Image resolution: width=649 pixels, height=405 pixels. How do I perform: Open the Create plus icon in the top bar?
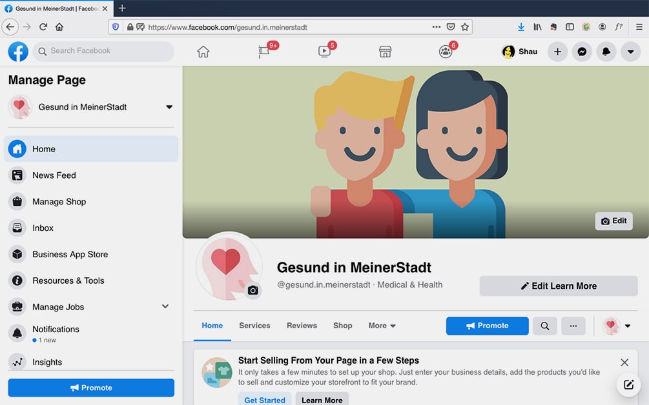[557, 51]
